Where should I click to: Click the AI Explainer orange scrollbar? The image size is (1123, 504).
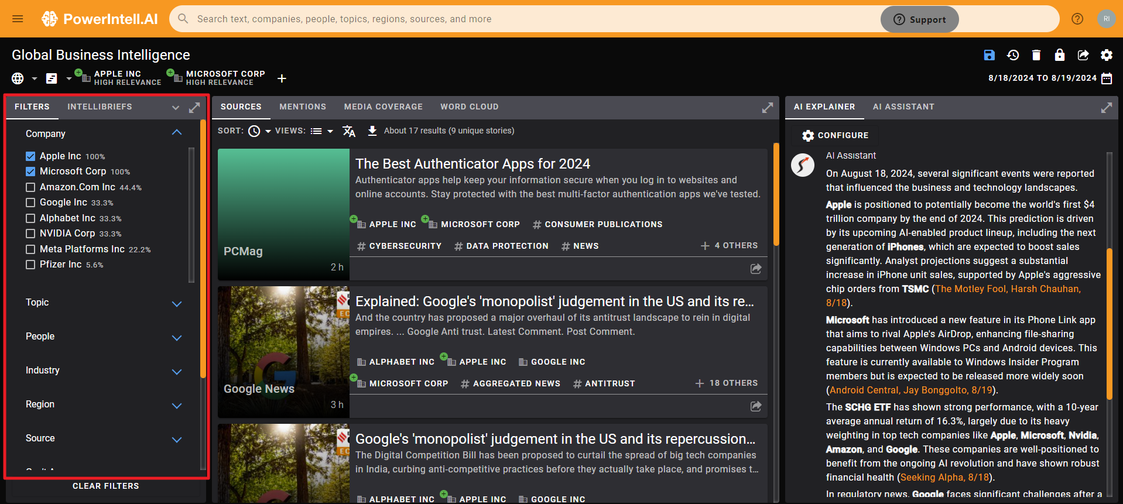point(1109,324)
